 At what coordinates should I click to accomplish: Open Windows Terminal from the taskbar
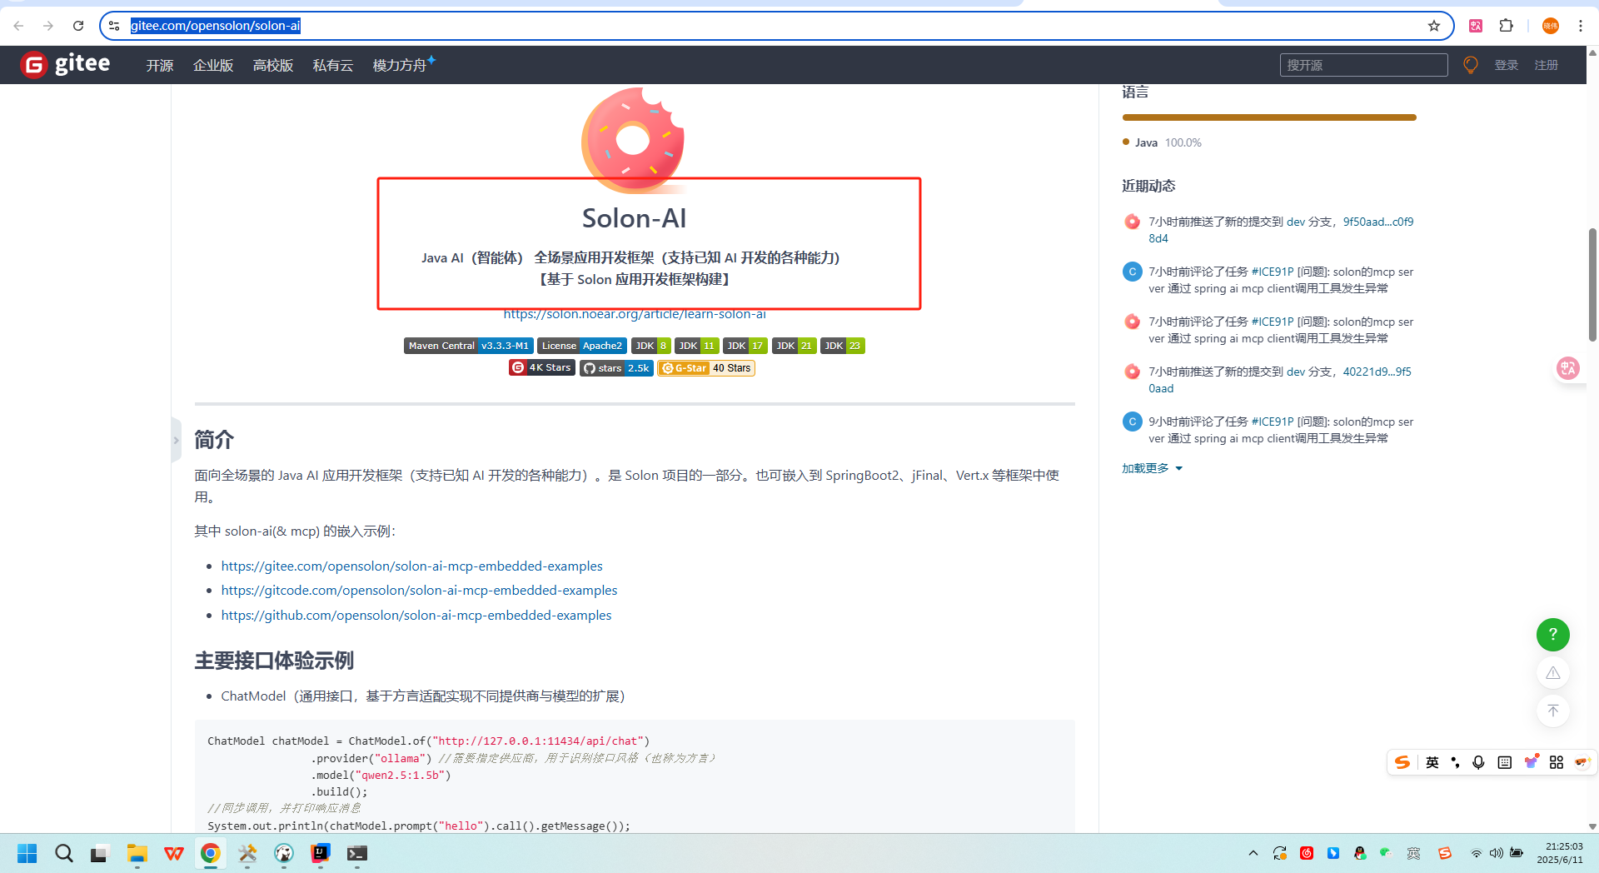356,853
